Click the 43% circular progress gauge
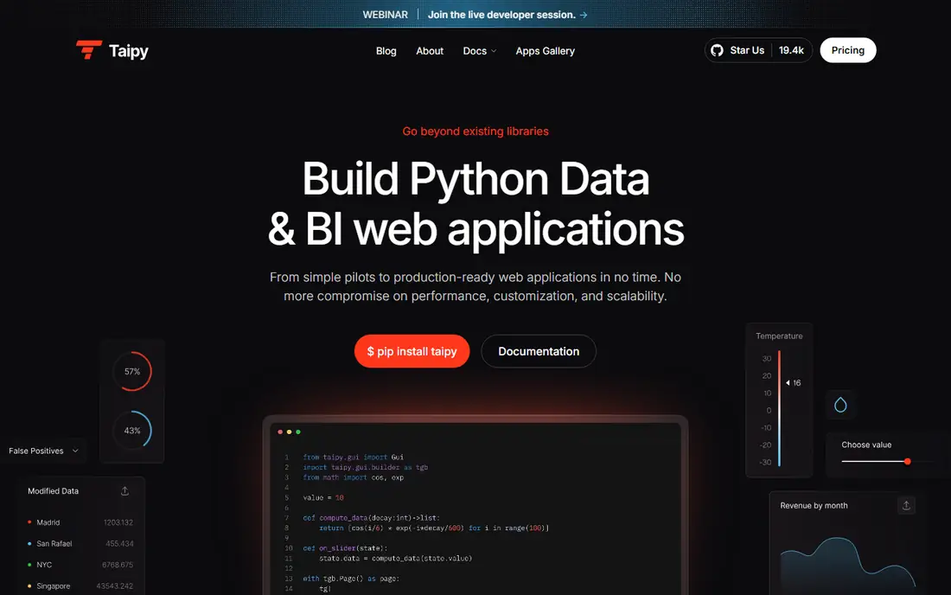 tap(132, 430)
